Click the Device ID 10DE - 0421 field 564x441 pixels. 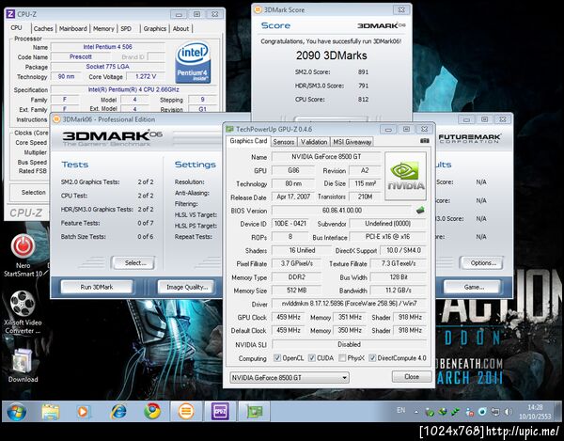click(290, 224)
